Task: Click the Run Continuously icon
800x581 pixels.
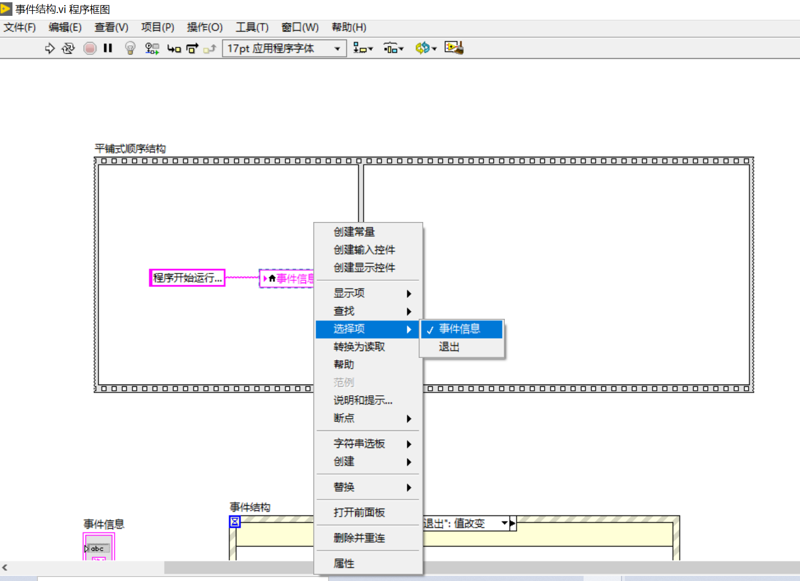Action: coord(68,49)
